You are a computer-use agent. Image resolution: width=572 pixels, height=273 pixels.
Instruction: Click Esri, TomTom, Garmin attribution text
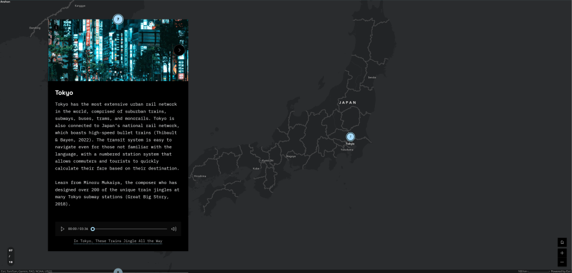tap(26, 271)
